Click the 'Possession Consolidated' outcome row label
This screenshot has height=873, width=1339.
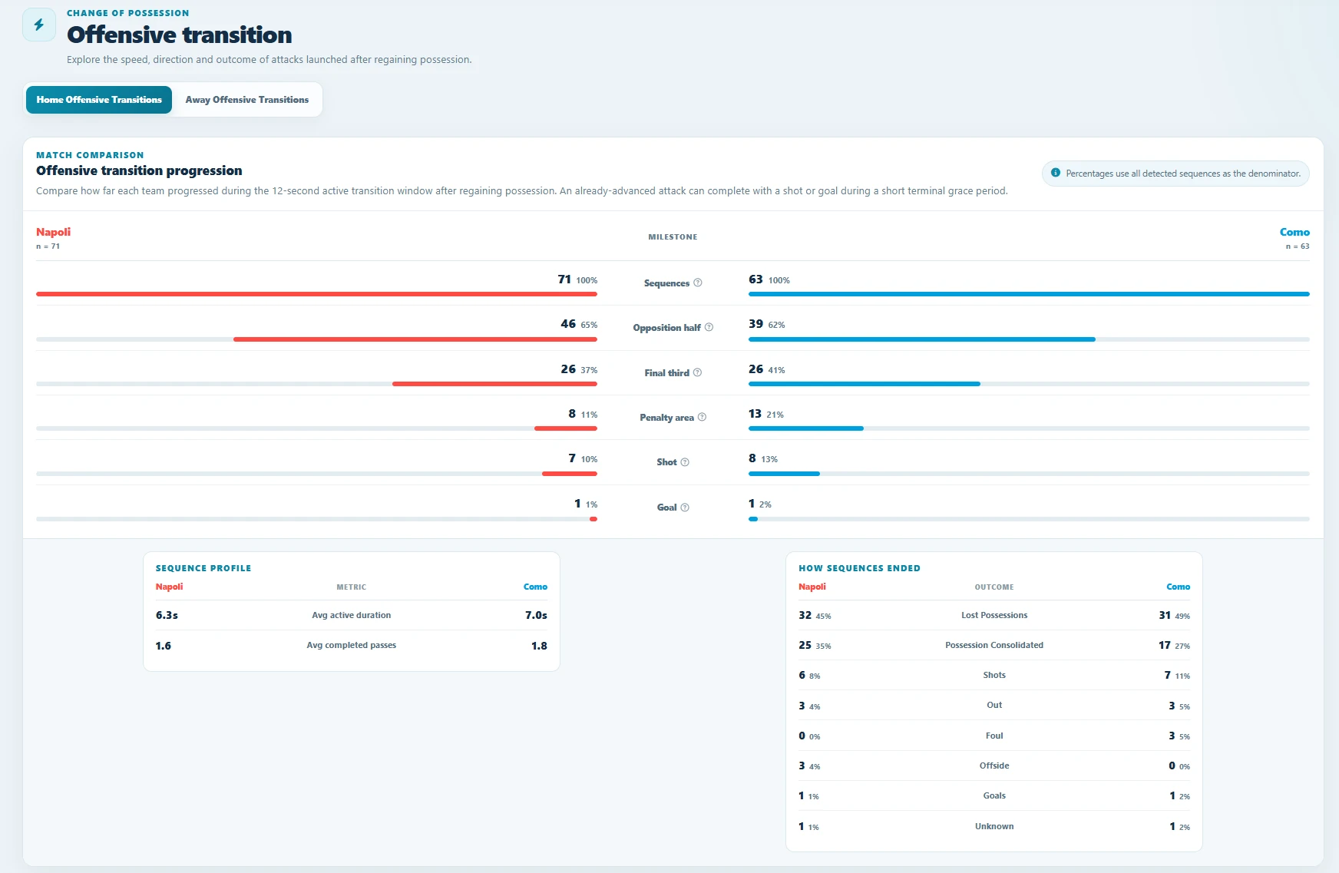(994, 645)
